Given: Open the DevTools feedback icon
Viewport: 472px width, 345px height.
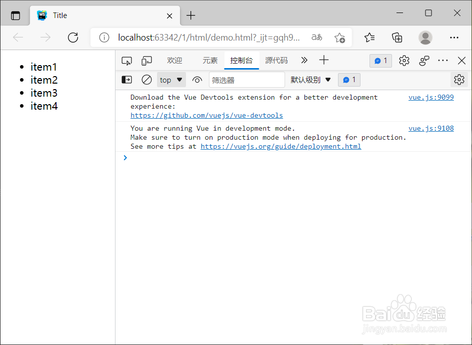Looking at the screenshot, I should pos(424,61).
